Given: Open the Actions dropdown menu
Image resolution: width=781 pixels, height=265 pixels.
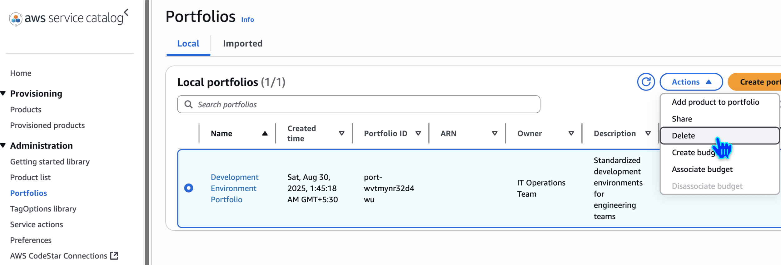Looking at the screenshot, I should pos(691,82).
